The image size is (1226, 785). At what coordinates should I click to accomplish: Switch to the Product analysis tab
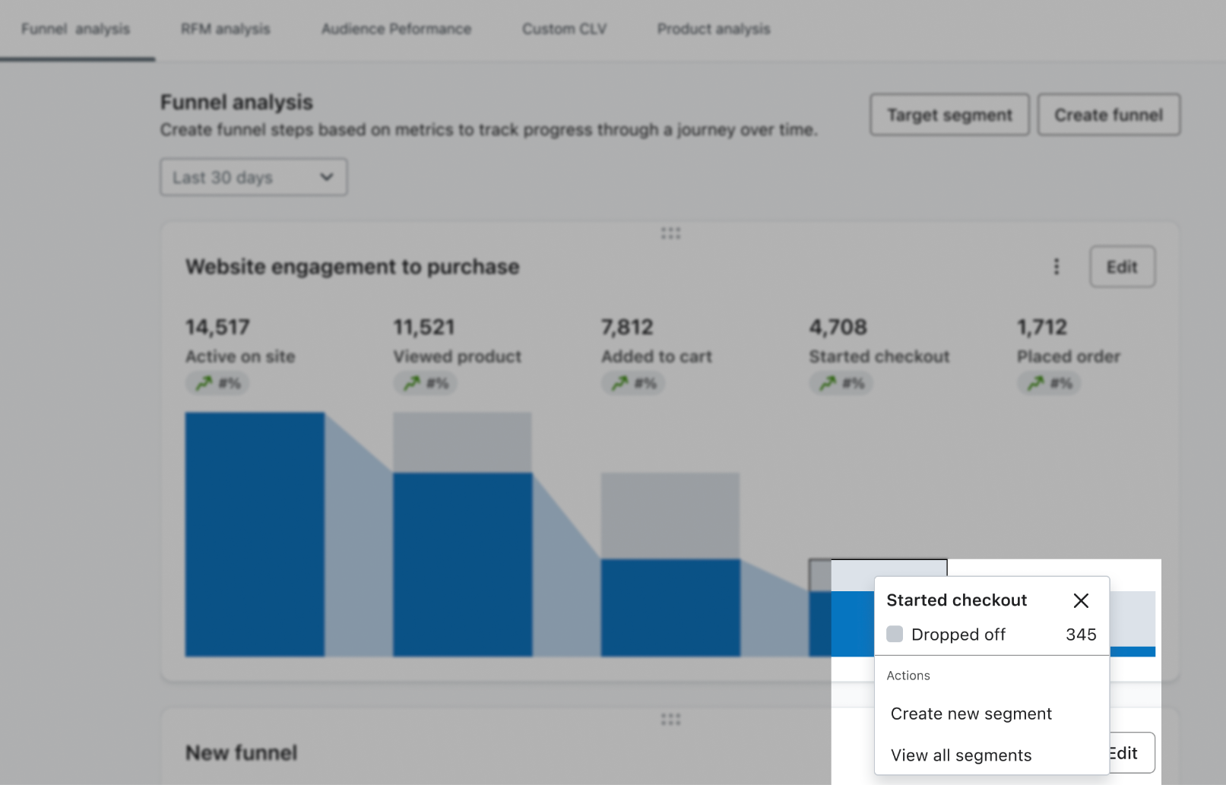pos(712,29)
